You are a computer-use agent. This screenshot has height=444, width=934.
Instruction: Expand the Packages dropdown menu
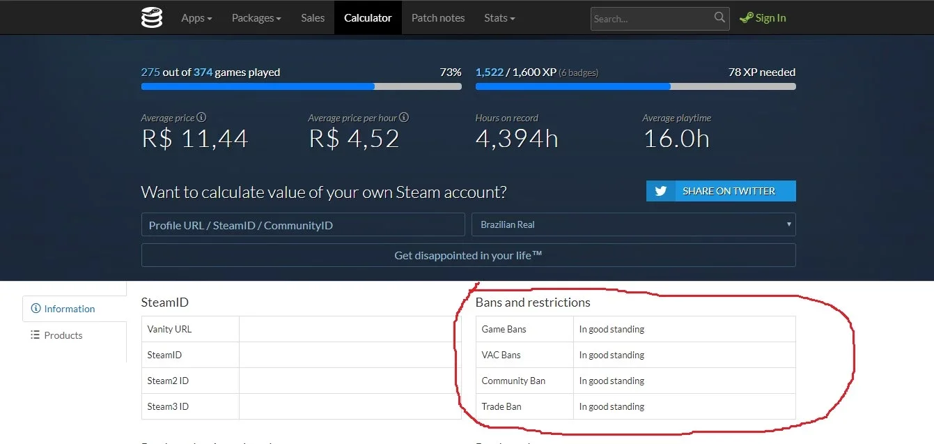click(256, 18)
